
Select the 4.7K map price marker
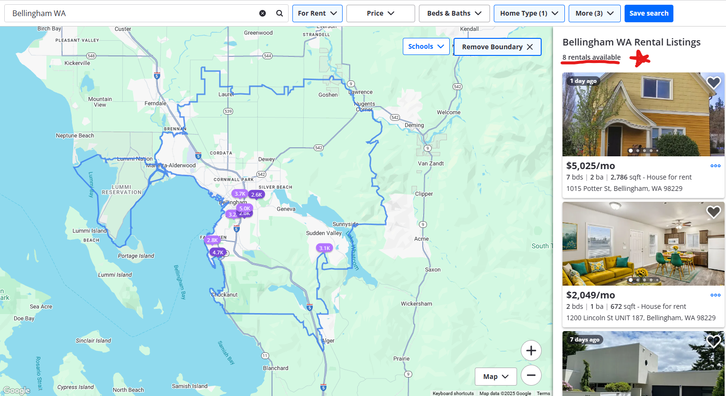pyautogui.click(x=218, y=252)
